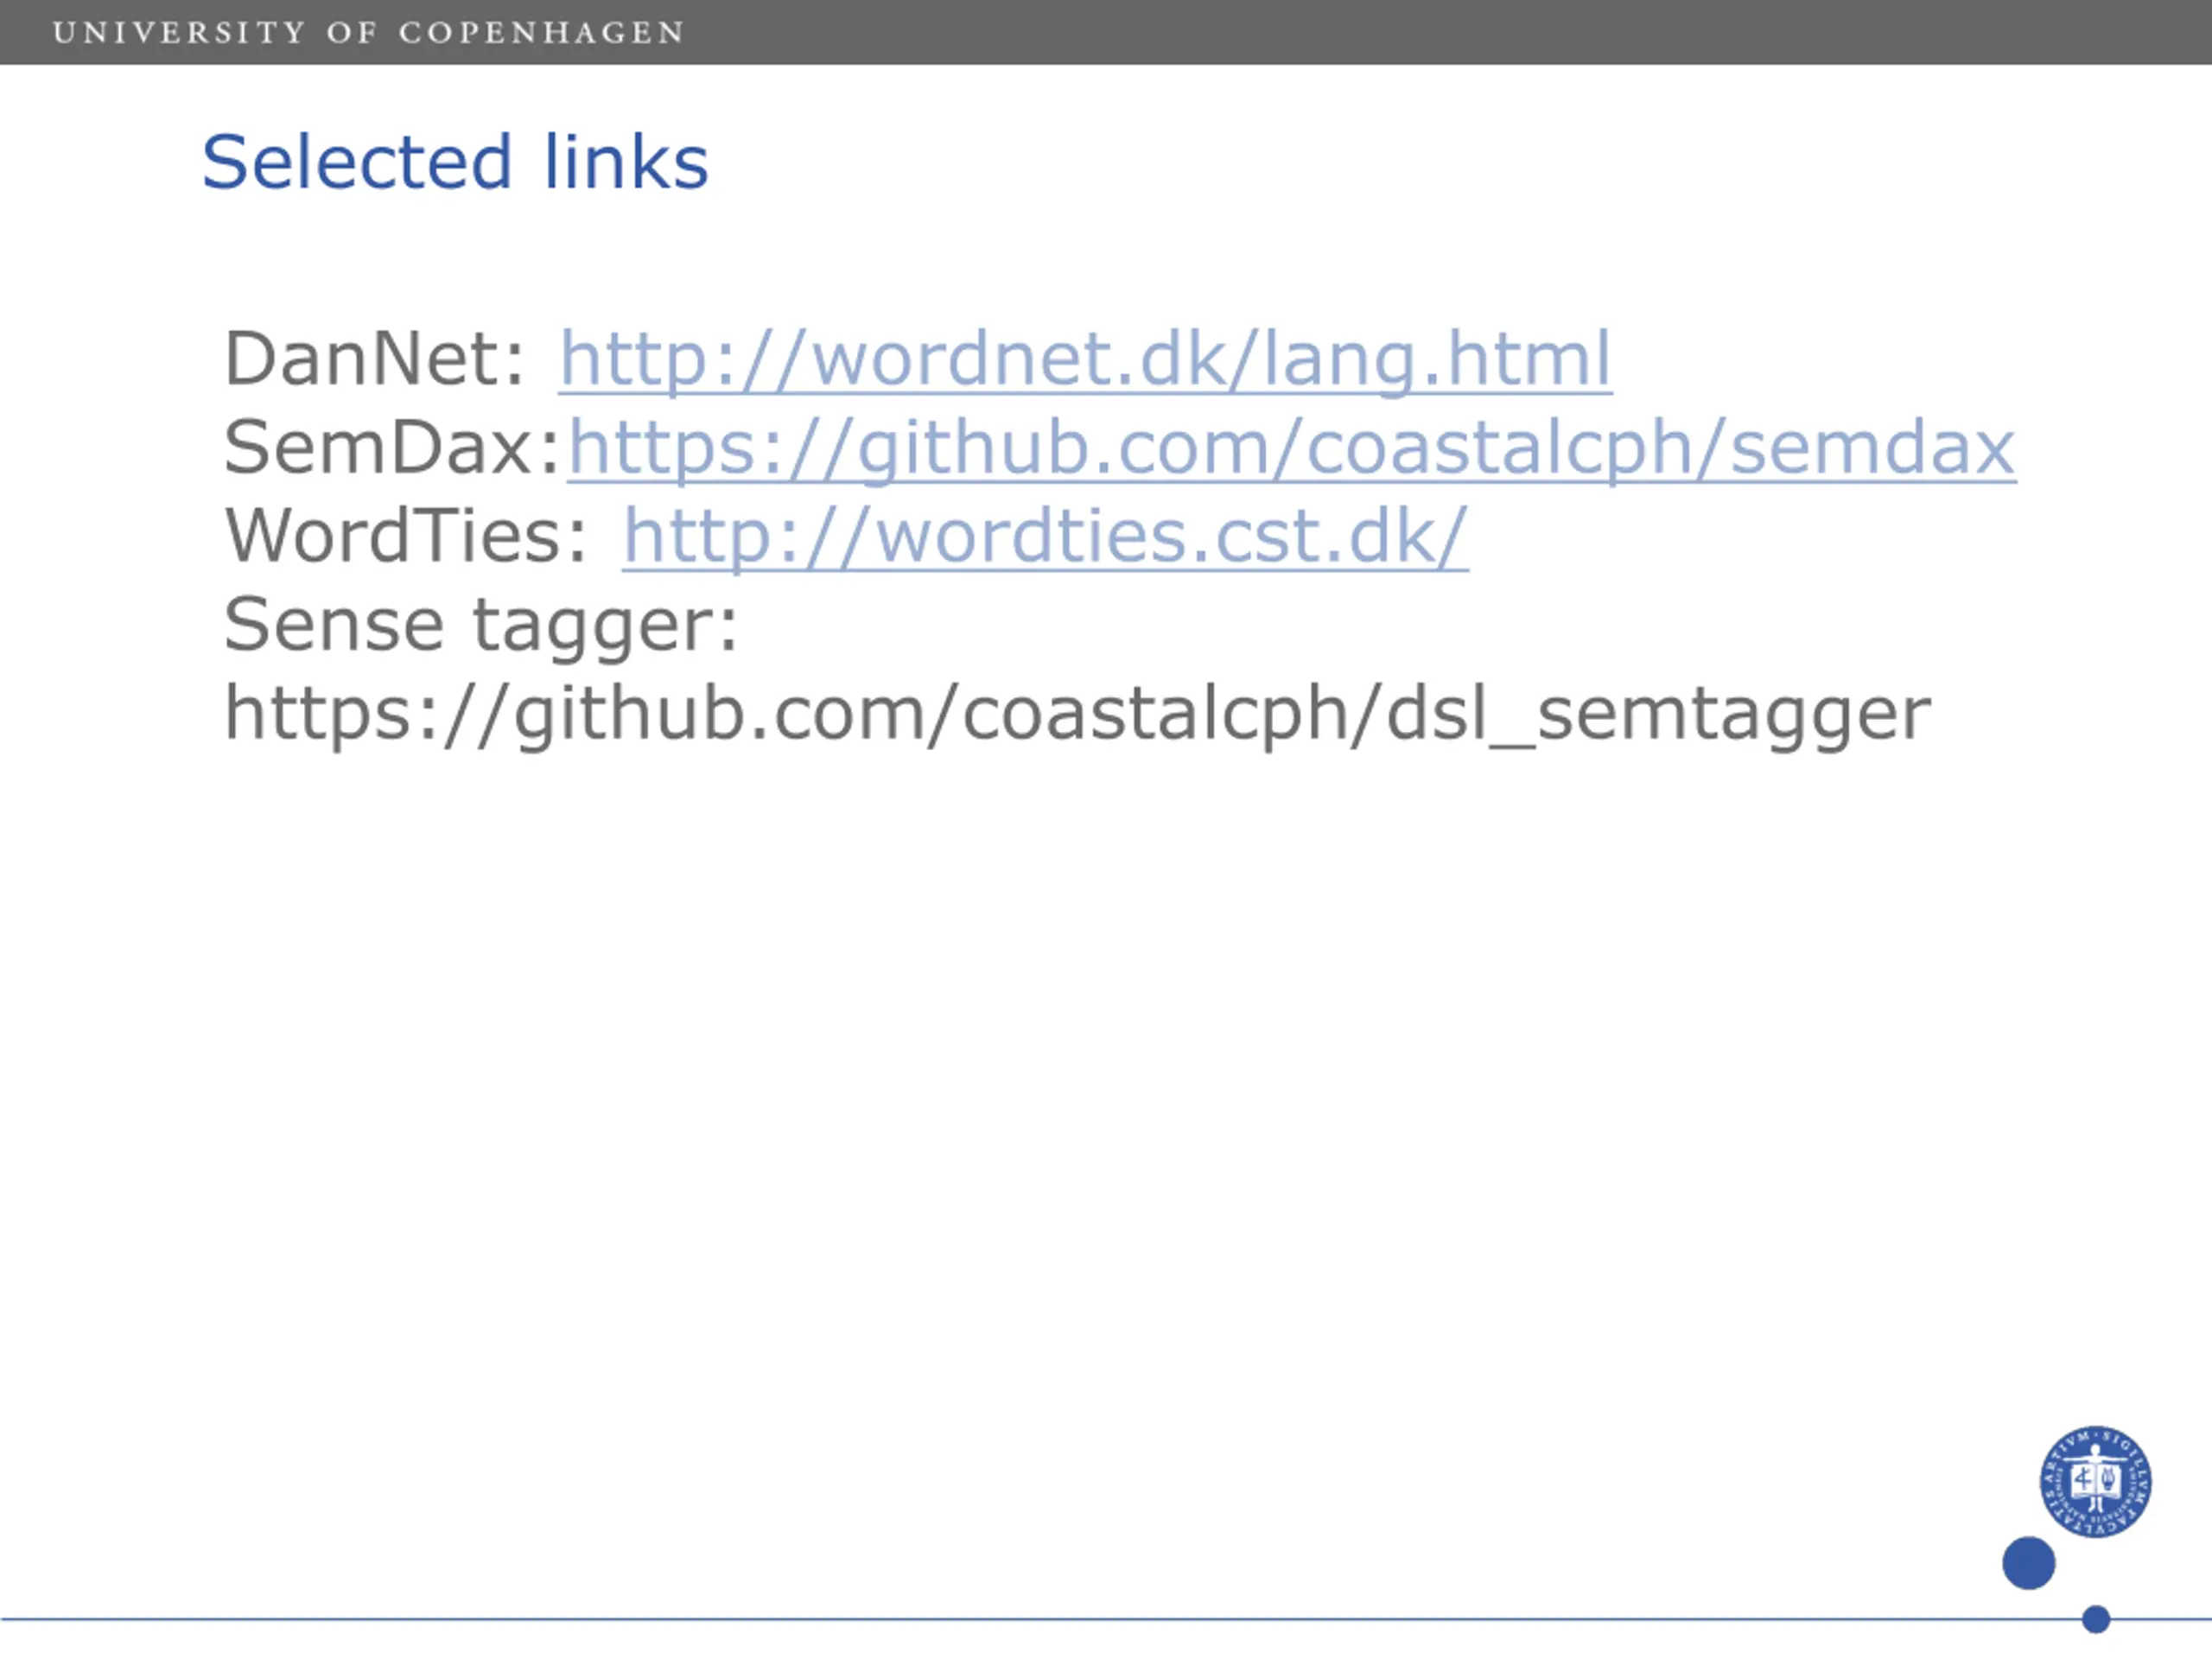The height and width of the screenshot is (1659, 2212).
Task: Click 'lang.html' in the DanNet link
Action: [1437, 359]
